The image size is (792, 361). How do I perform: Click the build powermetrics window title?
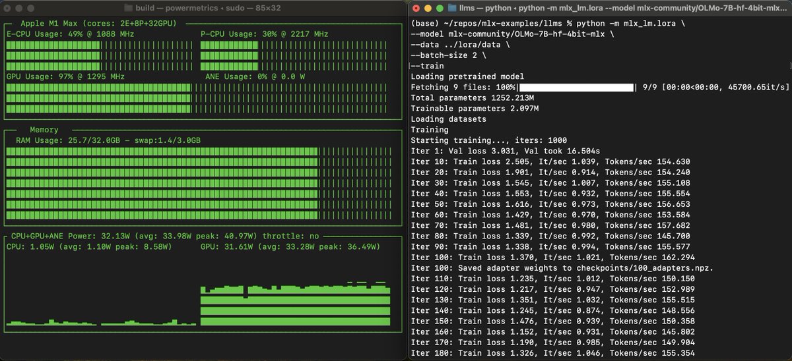[209, 8]
